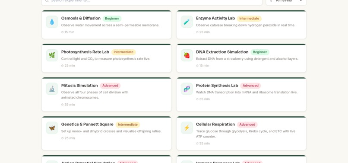Screen dimensions: 348x163
Task: Click the butterfly icon for Genetics & Punnett Square
Action: [52, 128]
